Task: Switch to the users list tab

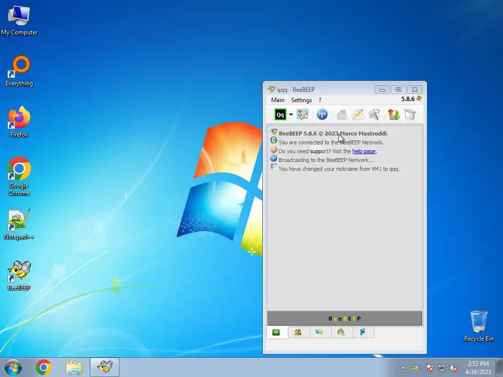Action: pyautogui.click(x=298, y=332)
